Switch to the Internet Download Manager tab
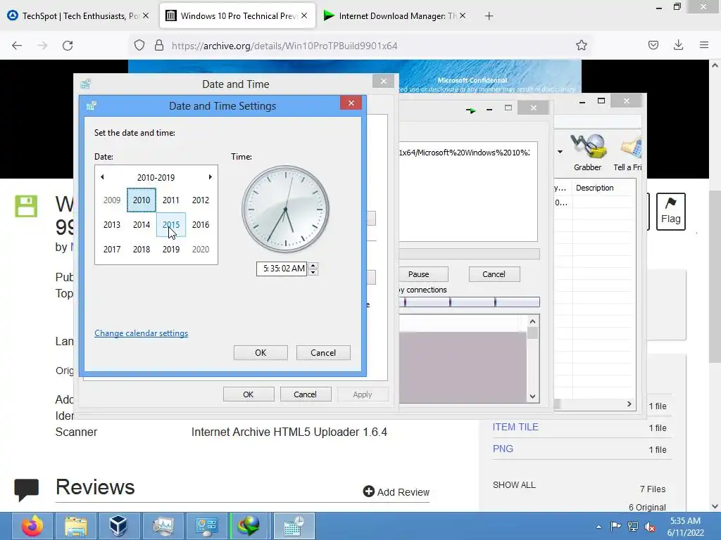This screenshot has width=721, height=540. (x=394, y=16)
